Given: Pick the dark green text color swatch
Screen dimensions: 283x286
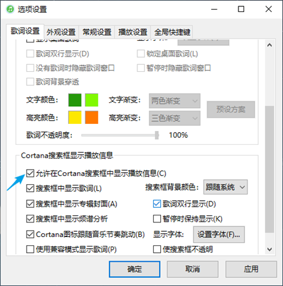Looking at the screenshot, I should tap(75, 100).
